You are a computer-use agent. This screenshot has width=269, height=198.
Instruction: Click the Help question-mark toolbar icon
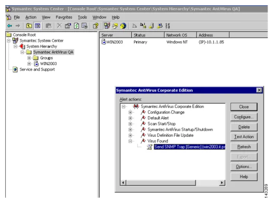pyautogui.click(x=96, y=26)
